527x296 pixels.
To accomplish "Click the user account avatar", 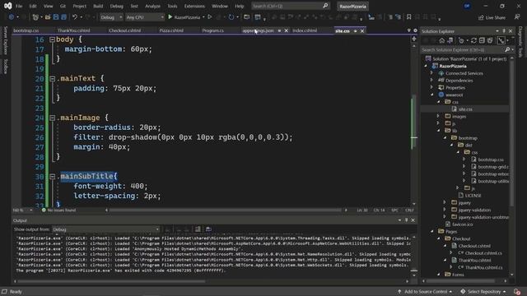I will 467,6.
